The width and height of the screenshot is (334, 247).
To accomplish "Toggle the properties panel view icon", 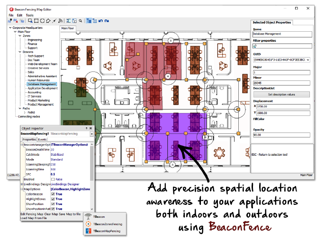I will click(x=95, y=21).
